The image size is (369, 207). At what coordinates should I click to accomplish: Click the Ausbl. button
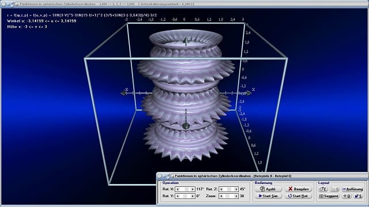268,189
